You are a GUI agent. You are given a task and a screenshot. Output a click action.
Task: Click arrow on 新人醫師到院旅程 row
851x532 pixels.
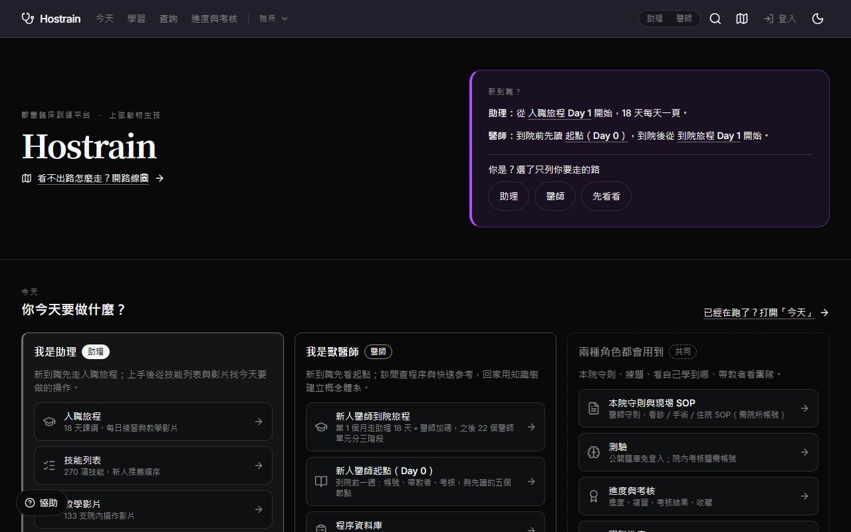click(531, 427)
